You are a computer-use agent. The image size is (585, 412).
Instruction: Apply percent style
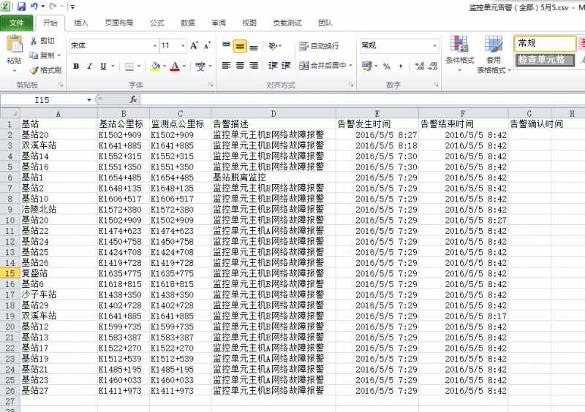click(387, 66)
